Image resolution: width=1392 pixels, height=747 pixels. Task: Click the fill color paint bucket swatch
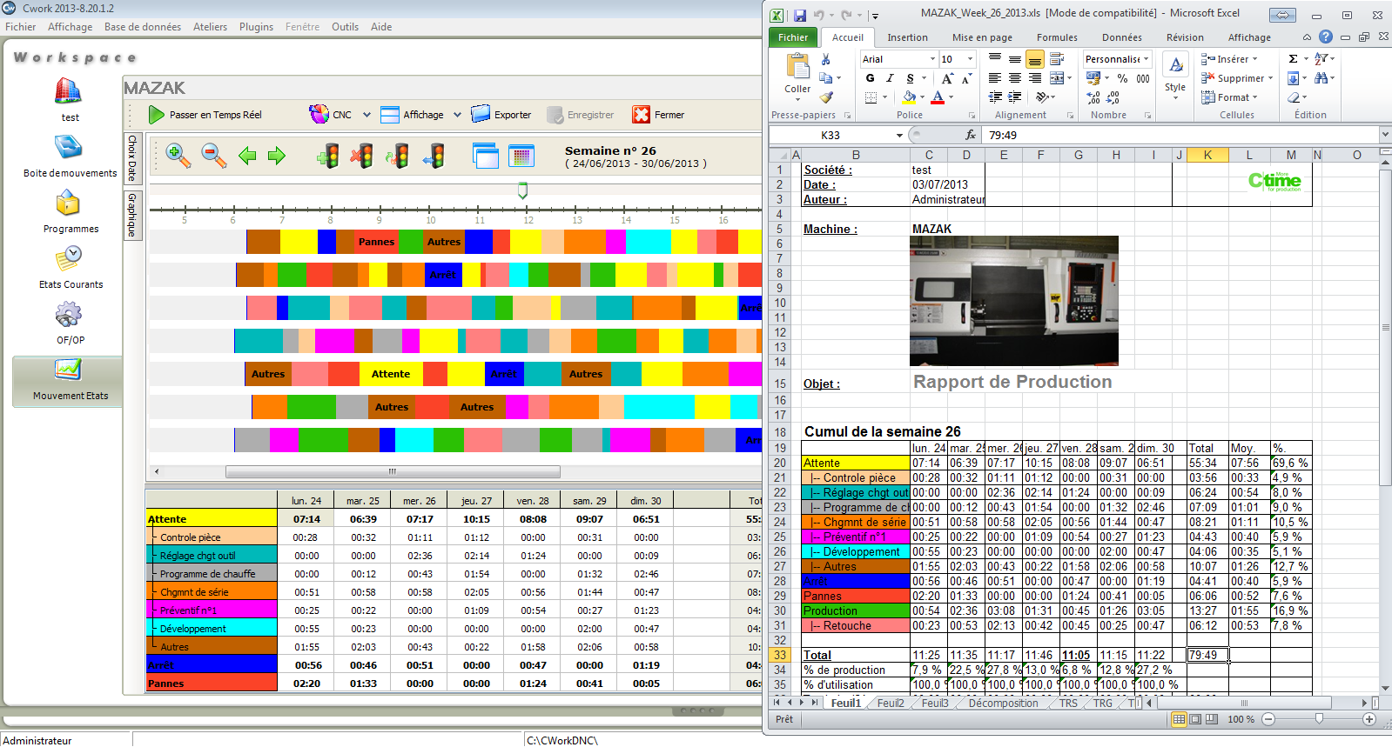(x=908, y=97)
